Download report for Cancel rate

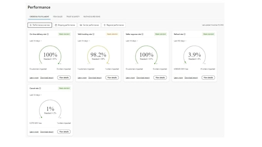point(47,132)
